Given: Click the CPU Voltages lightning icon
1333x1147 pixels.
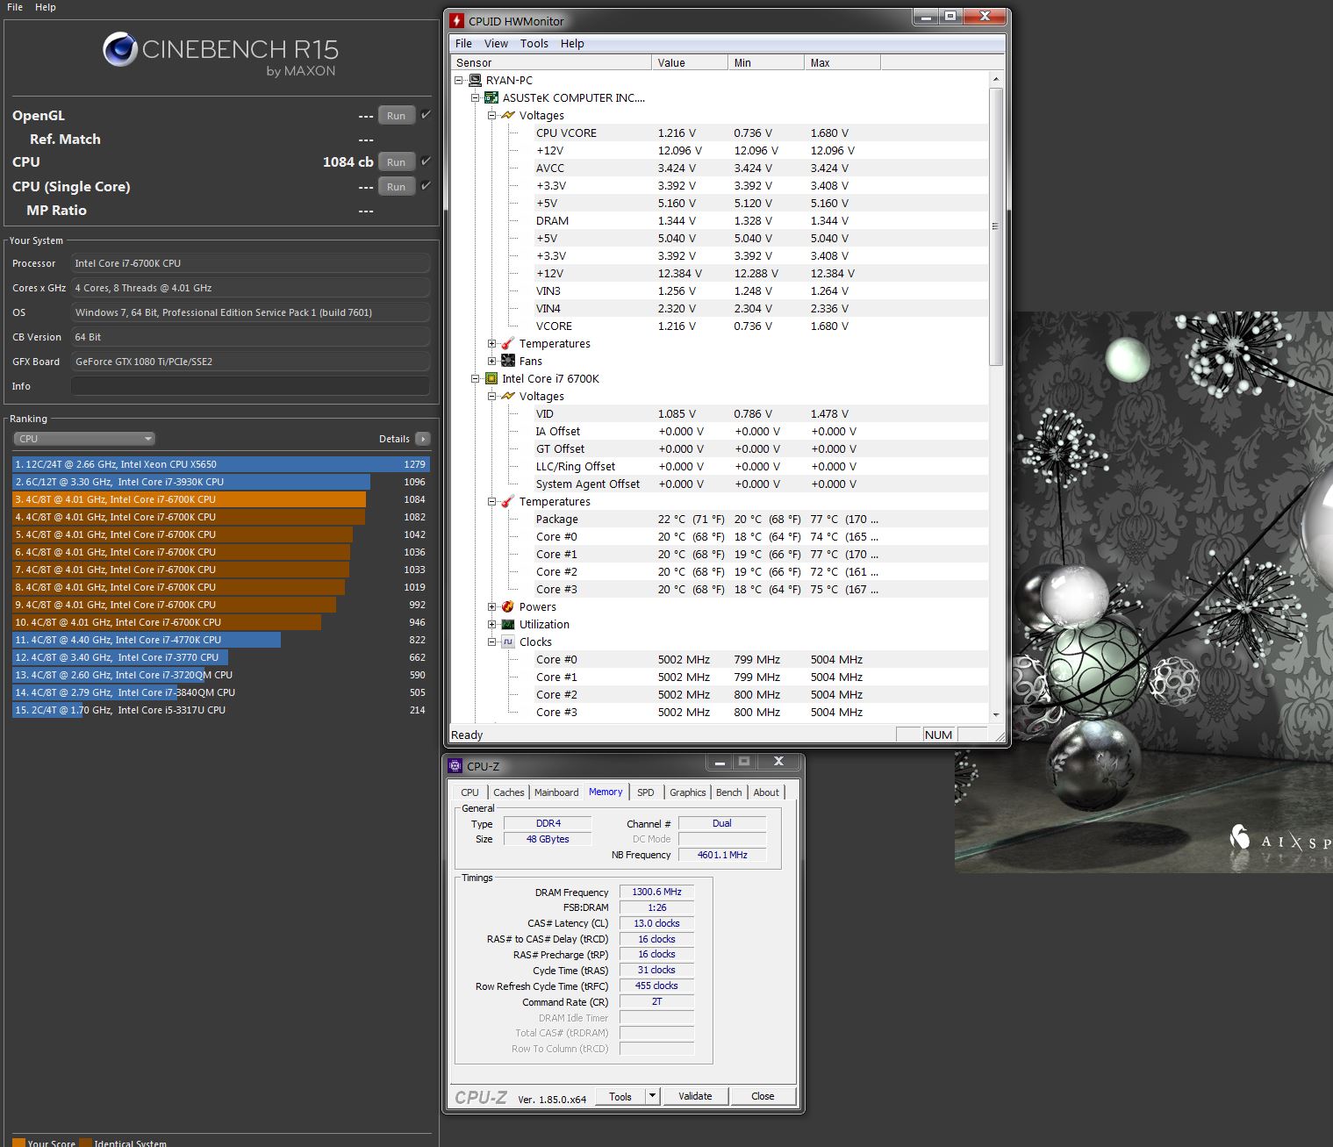Looking at the screenshot, I should point(508,396).
